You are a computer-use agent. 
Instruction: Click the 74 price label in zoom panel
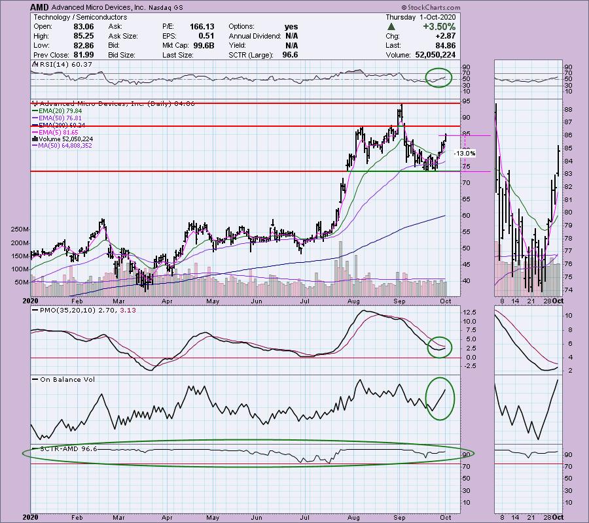click(x=568, y=290)
